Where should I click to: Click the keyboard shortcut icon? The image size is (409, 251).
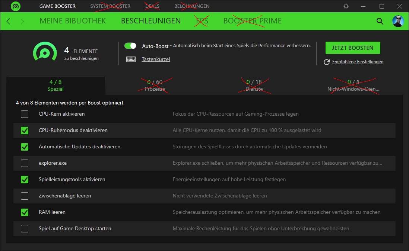tap(131, 59)
